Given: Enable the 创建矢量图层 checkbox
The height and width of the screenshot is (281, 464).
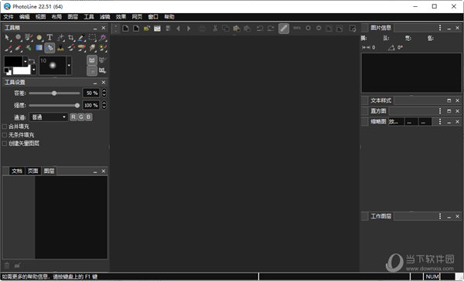Looking at the screenshot, I should pos(5,144).
